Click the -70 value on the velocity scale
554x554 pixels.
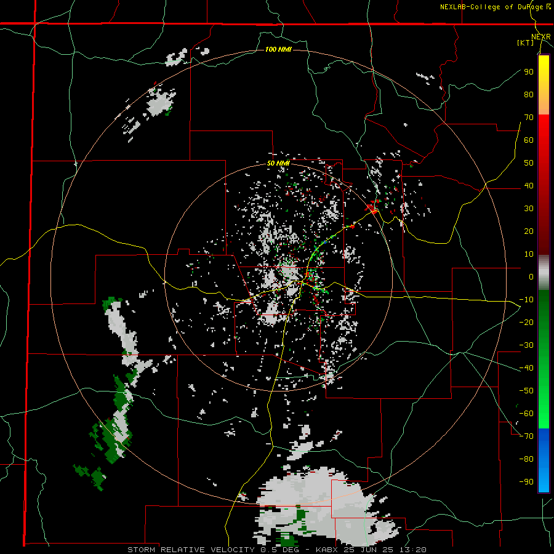tap(526, 436)
